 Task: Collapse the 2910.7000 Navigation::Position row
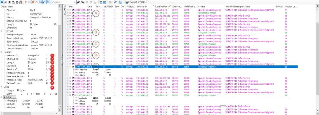click(x=70, y=95)
